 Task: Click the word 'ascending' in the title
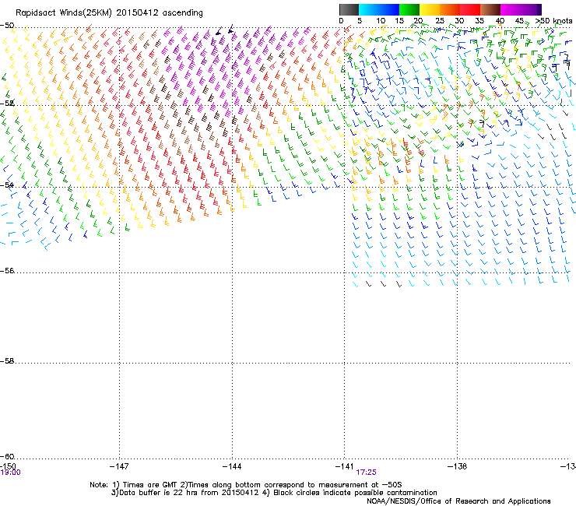pyautogui.click(x=183, y=13)
